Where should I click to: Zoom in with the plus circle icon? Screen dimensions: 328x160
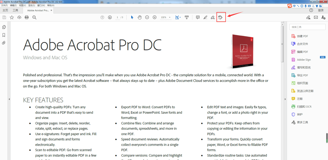[155, 18]
